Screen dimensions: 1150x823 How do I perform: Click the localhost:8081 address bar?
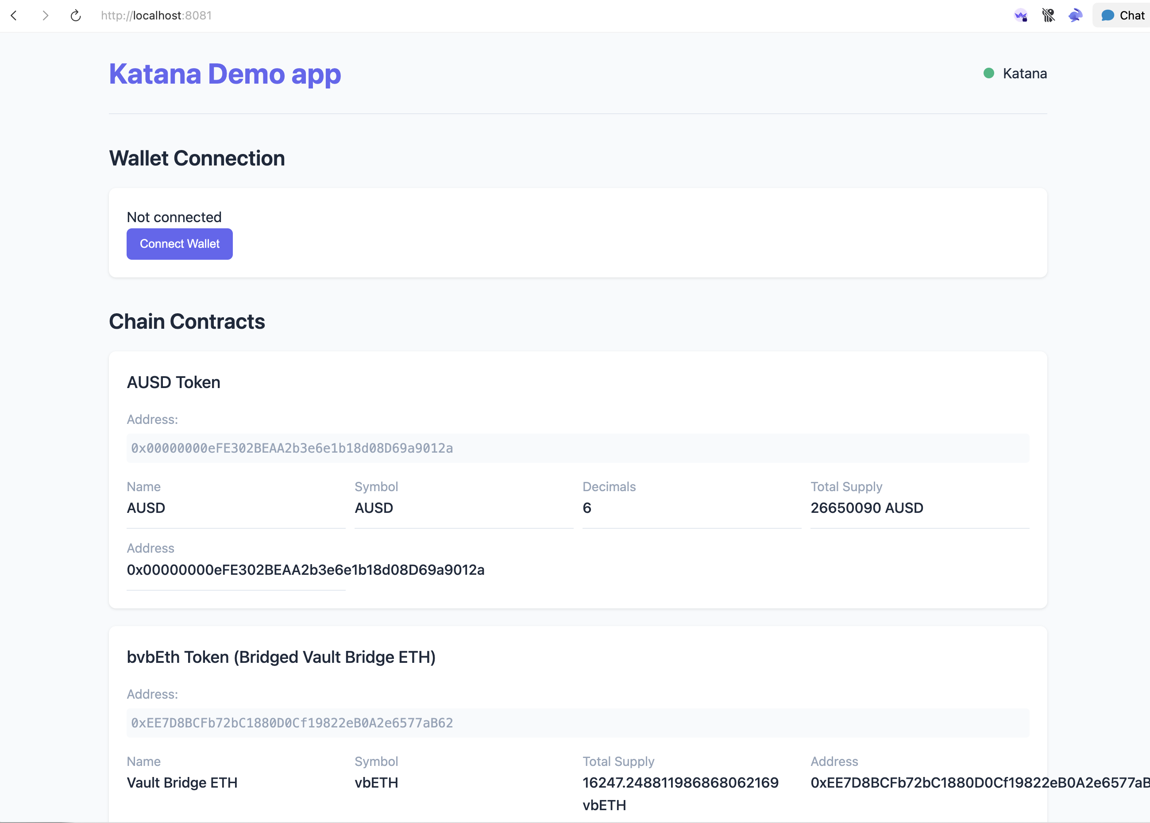(156, 16)
